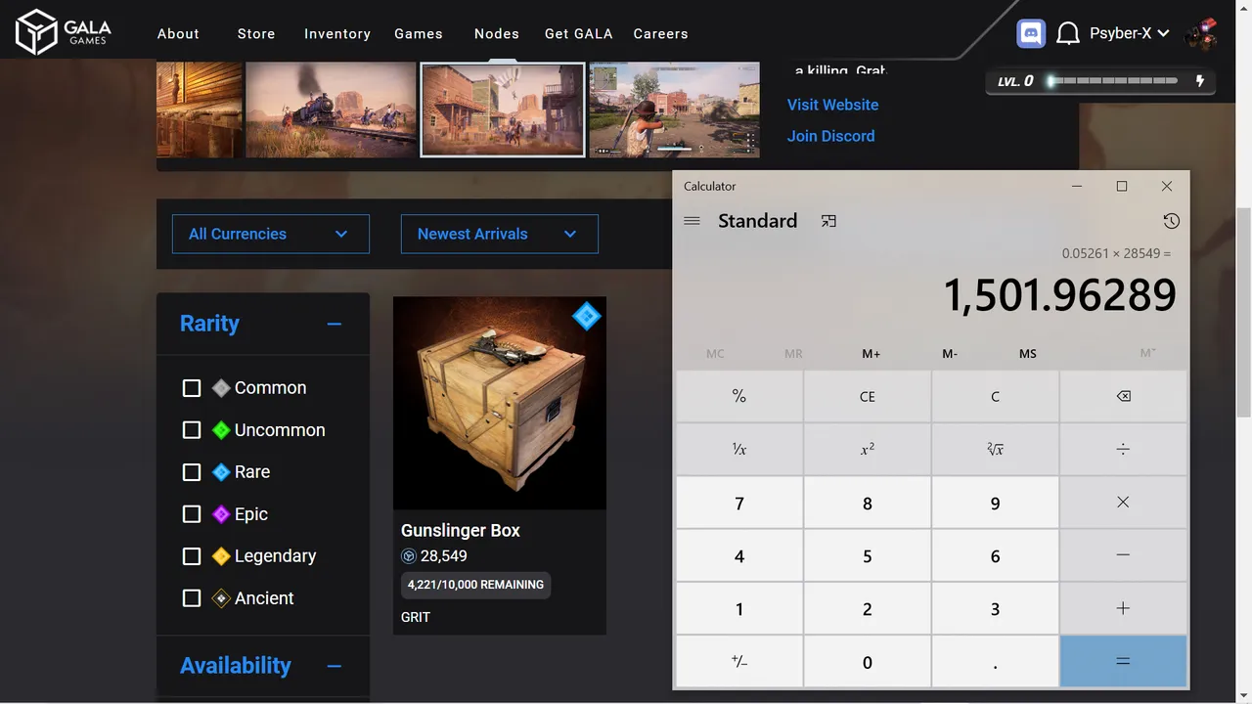Click the Gala Games logo

point(65,32)
